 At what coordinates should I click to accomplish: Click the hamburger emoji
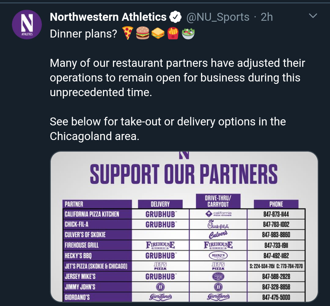[142, 33]
